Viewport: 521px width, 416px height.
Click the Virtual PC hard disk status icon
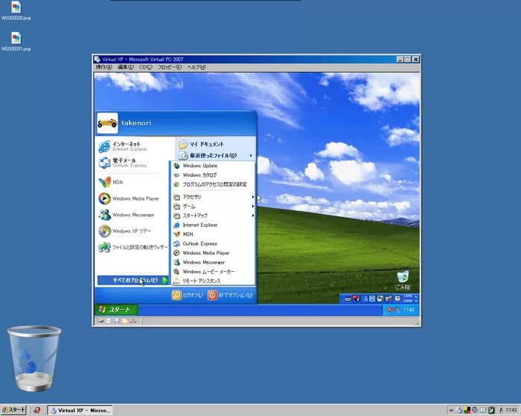coord(100,321)
